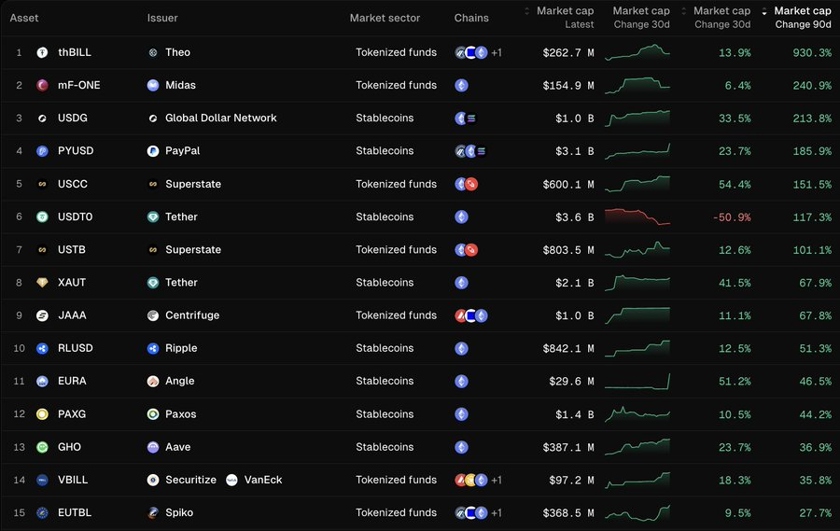
Task: Click the Aave issuer icon
Action: coord(153,447)
